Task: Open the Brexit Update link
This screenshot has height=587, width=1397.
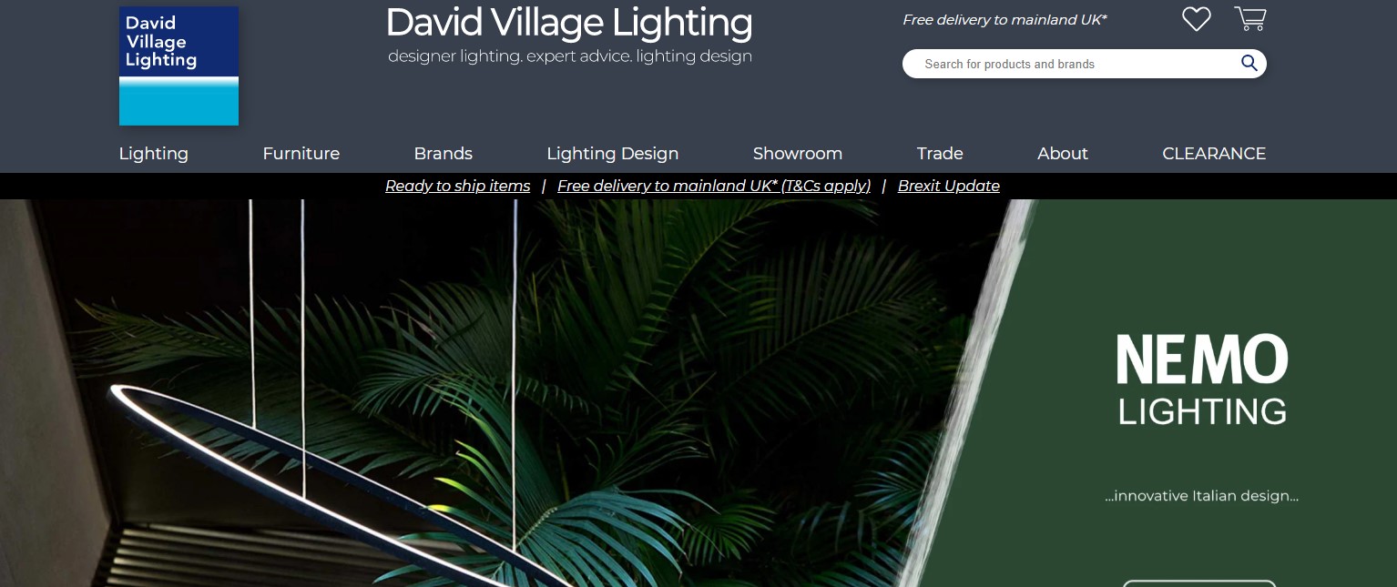Action: point(948,186)
